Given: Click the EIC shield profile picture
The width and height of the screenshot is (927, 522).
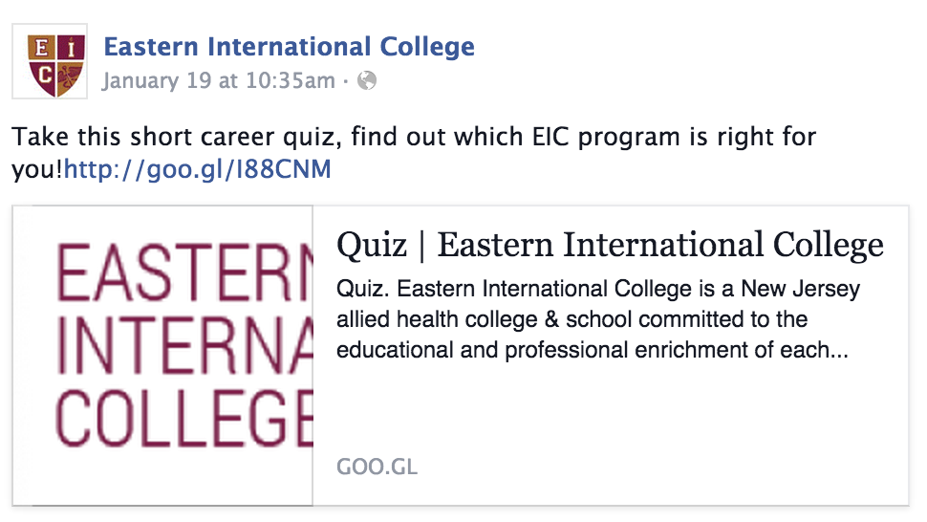Looking at the screenshot, I should [x=50, y=61].
